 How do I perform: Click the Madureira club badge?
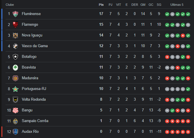[15, 78]
